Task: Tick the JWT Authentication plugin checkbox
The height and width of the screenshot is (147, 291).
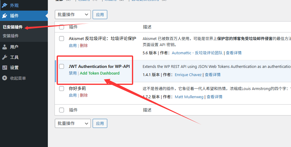Action: [x=62, y=66]
